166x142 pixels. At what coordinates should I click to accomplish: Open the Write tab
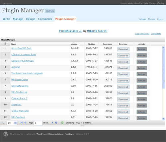click(x=6, y=19)
